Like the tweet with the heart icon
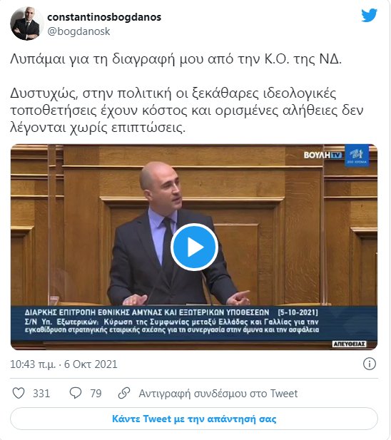Screen dimensions: 391x440 [x=19, y=393]
